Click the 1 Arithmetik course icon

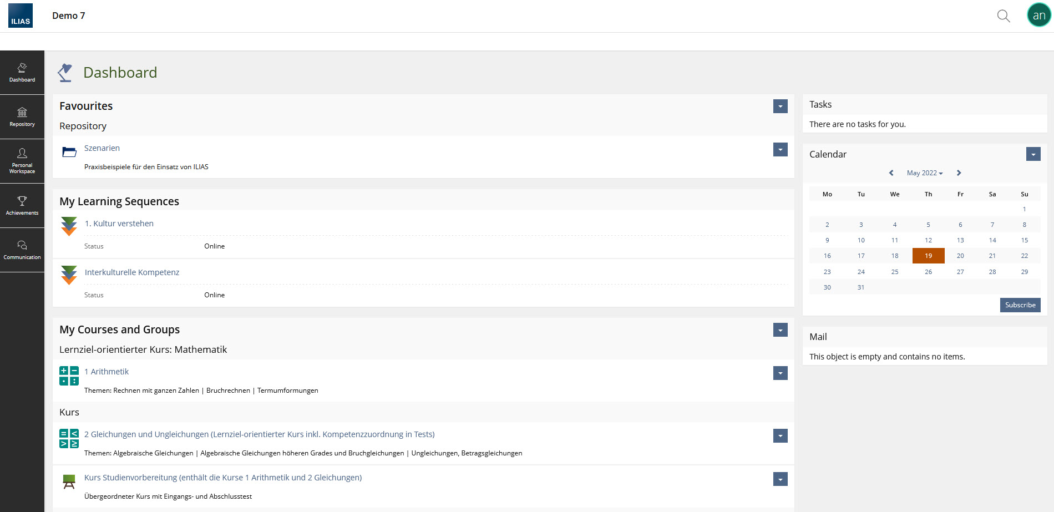(x=69, y=376)
